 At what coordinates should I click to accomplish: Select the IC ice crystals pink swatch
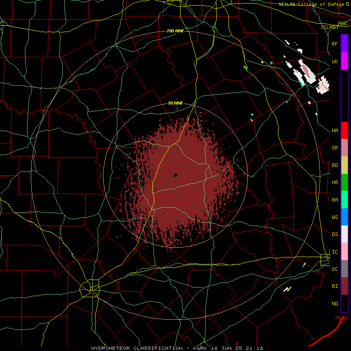point(344,252)
